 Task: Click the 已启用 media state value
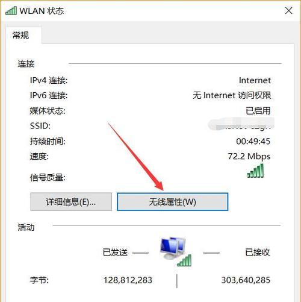[x=258, y=111]
